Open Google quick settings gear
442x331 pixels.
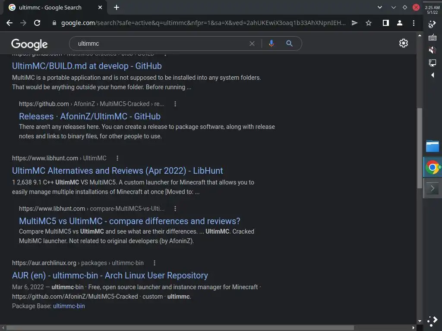(404, 43)
